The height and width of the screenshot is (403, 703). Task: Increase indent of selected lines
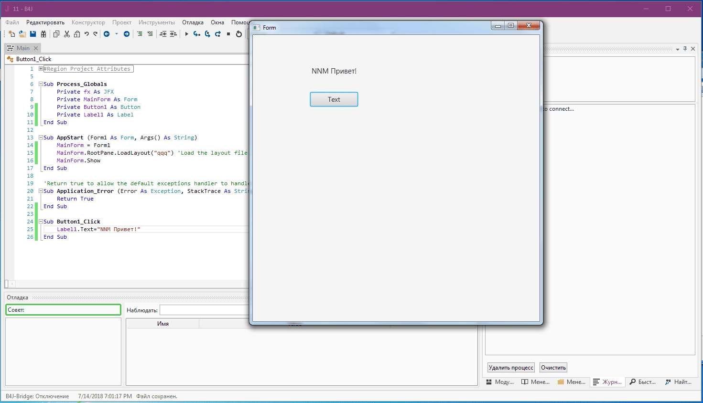[173, 34]
